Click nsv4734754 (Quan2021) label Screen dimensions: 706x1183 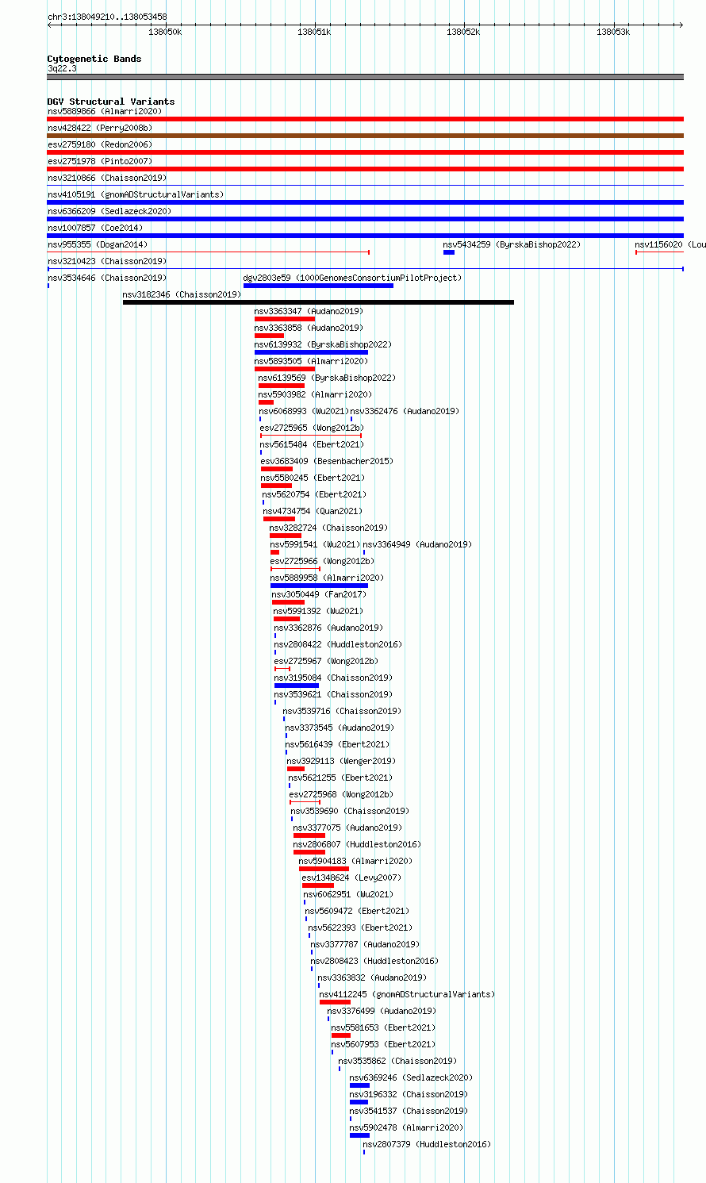coord(313,511)
